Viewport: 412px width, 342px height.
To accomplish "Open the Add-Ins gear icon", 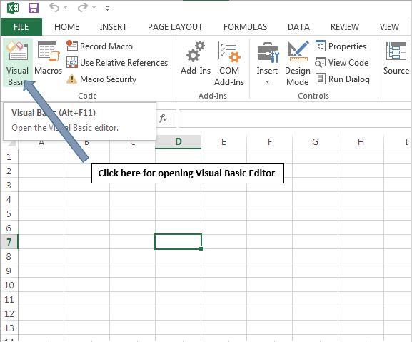I will (x=196, y=51).
